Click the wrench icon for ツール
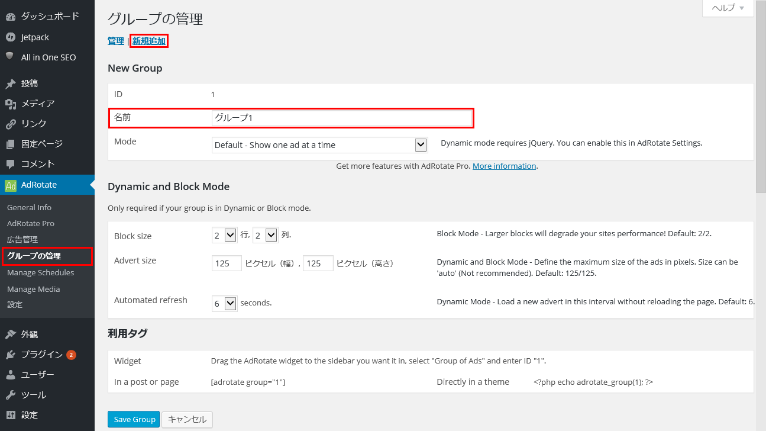This screenshot has height=431, width=766. (11, 395)
